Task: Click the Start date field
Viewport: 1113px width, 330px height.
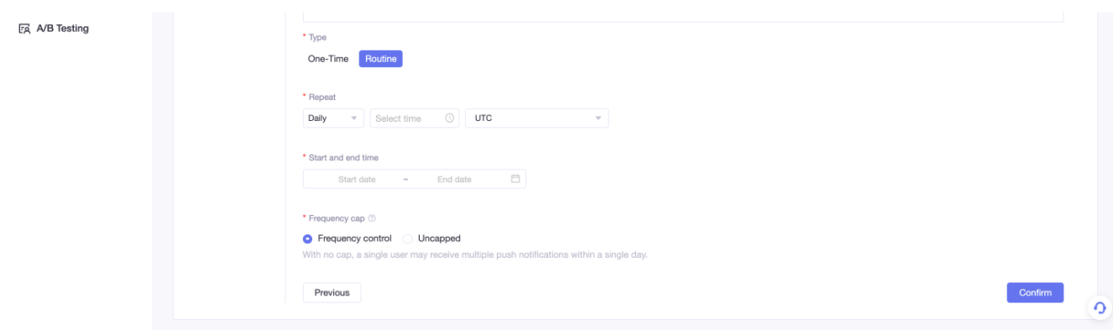Action: point(357,180)
